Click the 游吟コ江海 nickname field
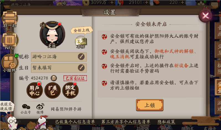 point(59,57)
